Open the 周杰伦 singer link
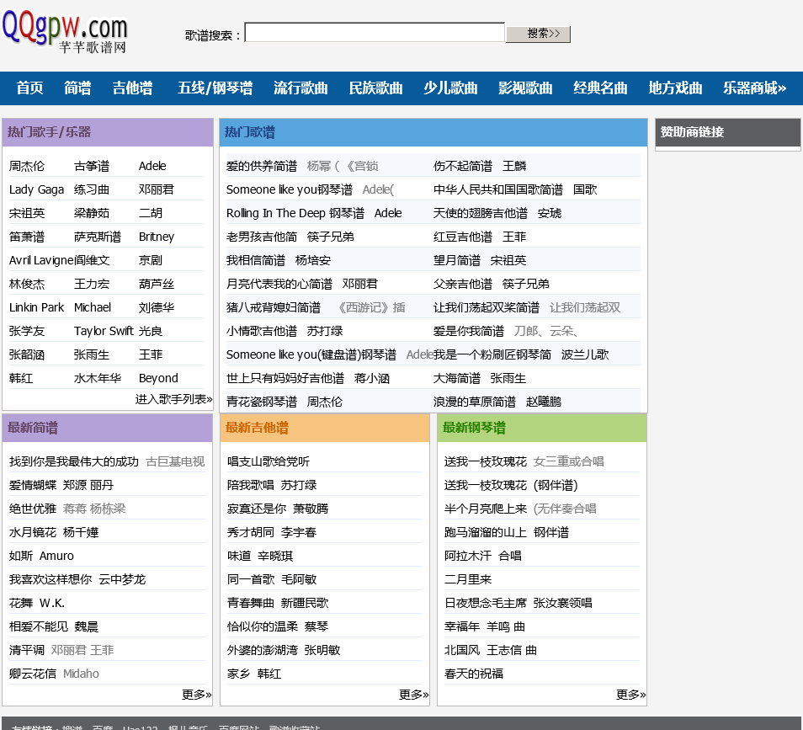Viewport: 803px width, 730px height. (27, 166)
